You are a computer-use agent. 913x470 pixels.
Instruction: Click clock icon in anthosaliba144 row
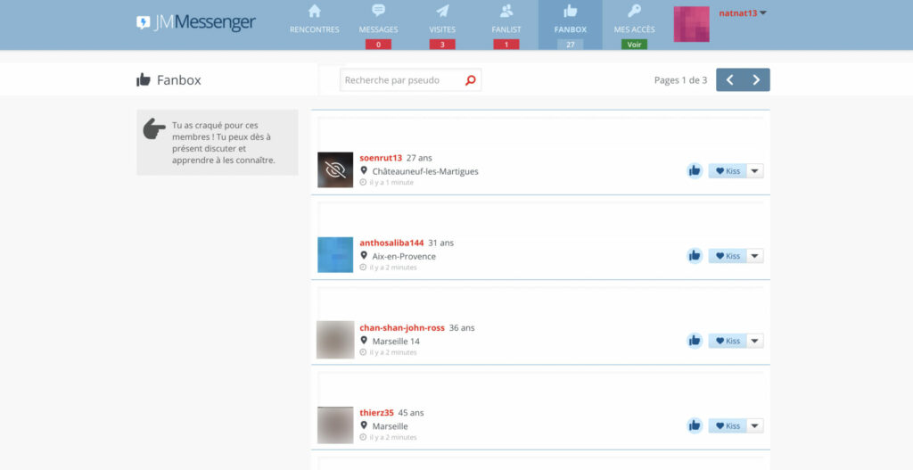(363, 268)
